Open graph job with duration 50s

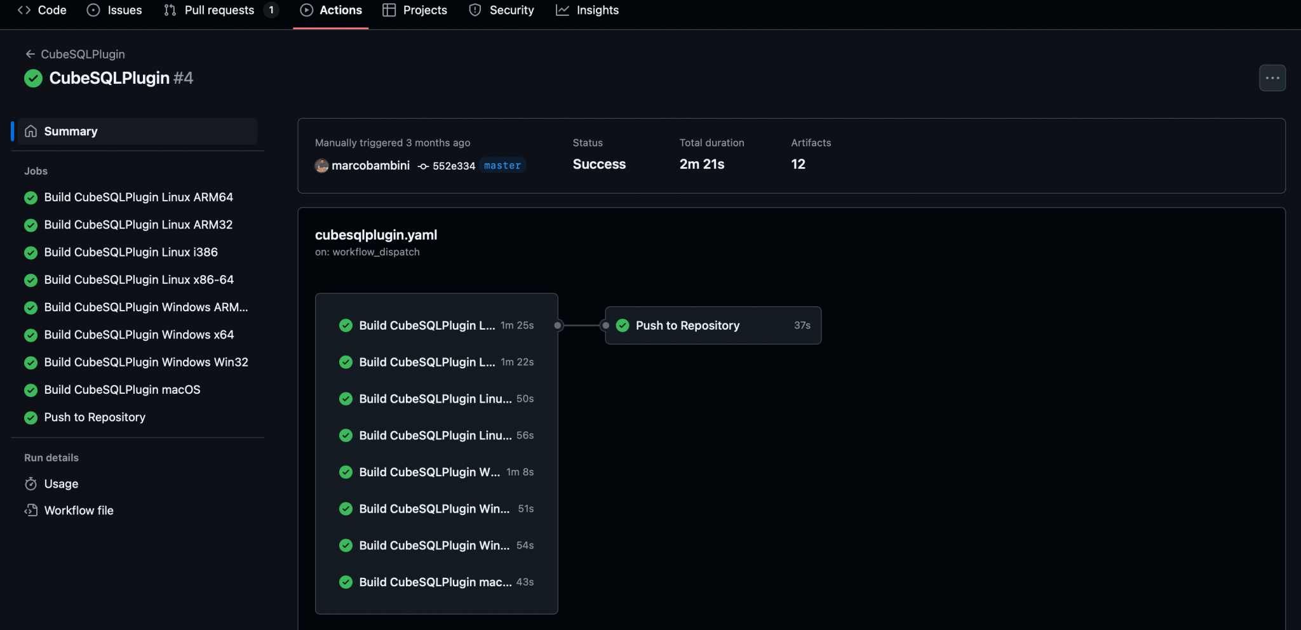click(x=436, y=399)
